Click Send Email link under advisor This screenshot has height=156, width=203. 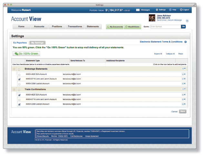pyautogui.click(x=162, y=20)
